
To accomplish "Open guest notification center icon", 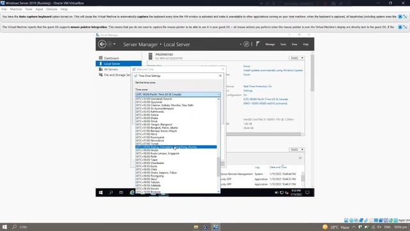I will coord(307,193).
